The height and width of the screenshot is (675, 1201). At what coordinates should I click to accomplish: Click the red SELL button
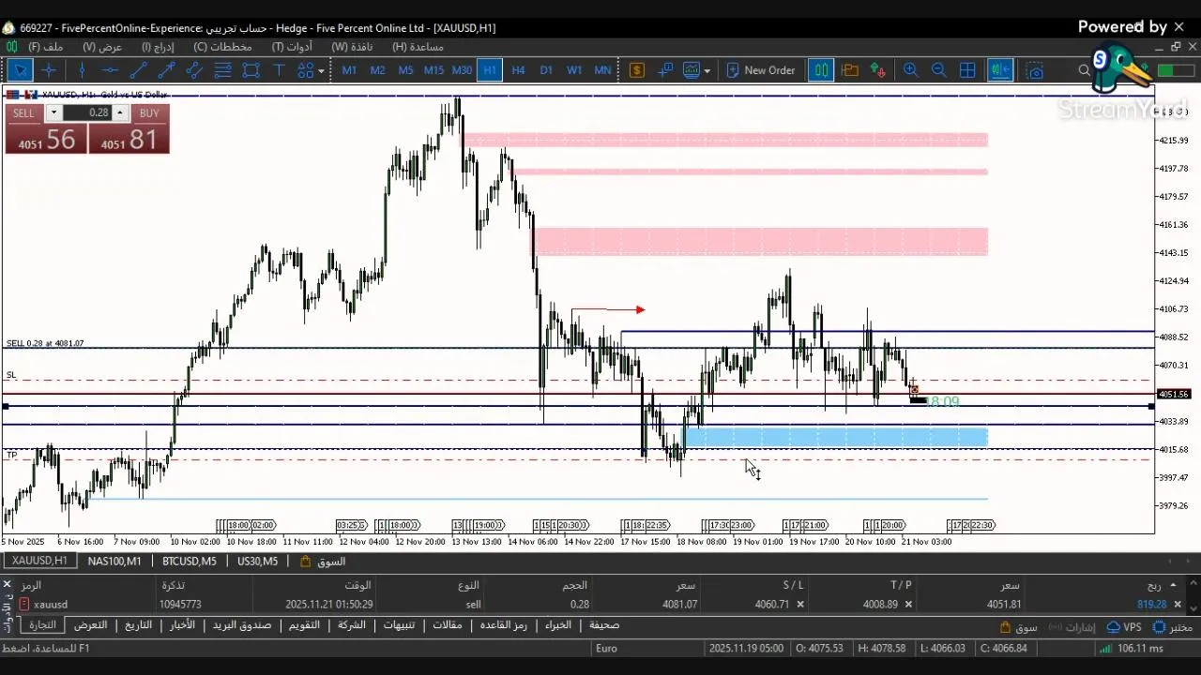46,139
